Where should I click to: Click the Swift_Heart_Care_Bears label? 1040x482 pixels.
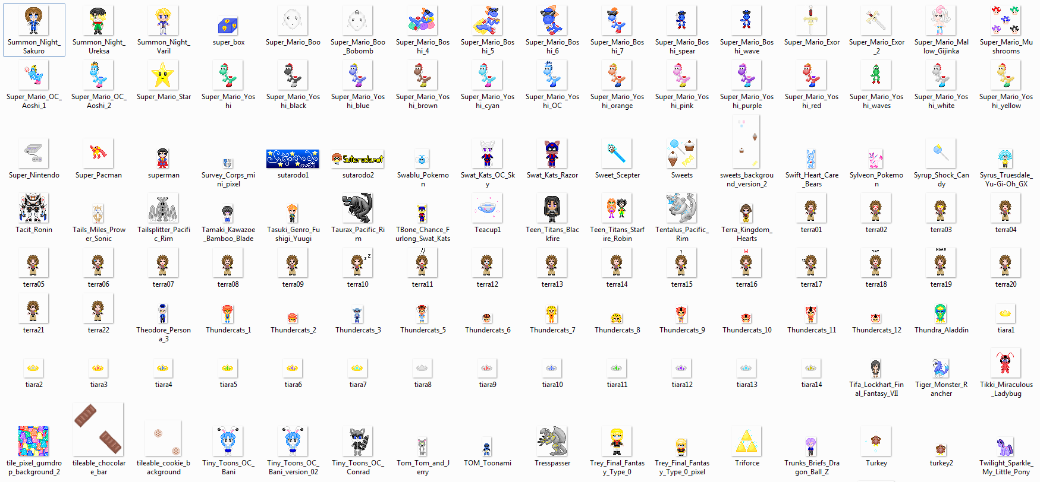812,180
